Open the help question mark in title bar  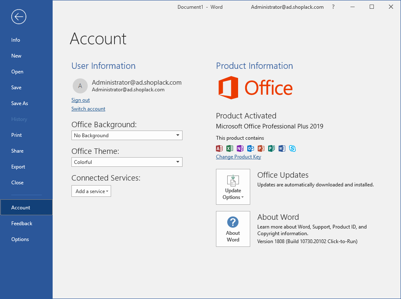(x=333, y=7)
